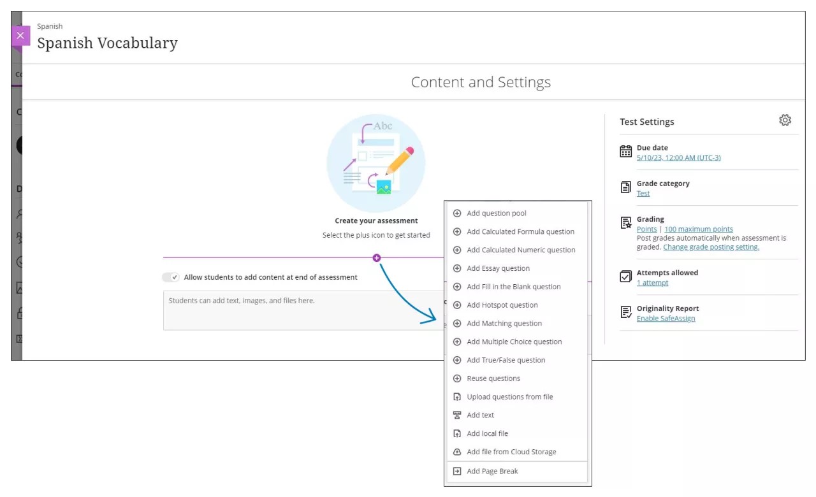Screen dimensions: 816x497
Task: Open the due date link 5/10/23
Action: point(678,157)
